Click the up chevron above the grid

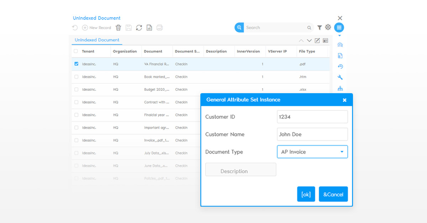point(301,41)
